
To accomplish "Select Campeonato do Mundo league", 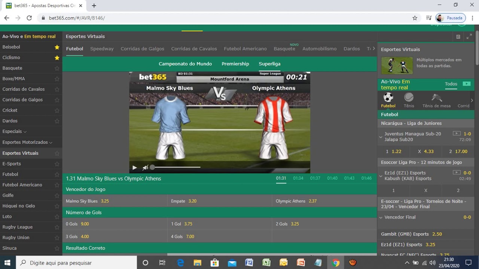I will pyautogui.click(x=185, y=64).
